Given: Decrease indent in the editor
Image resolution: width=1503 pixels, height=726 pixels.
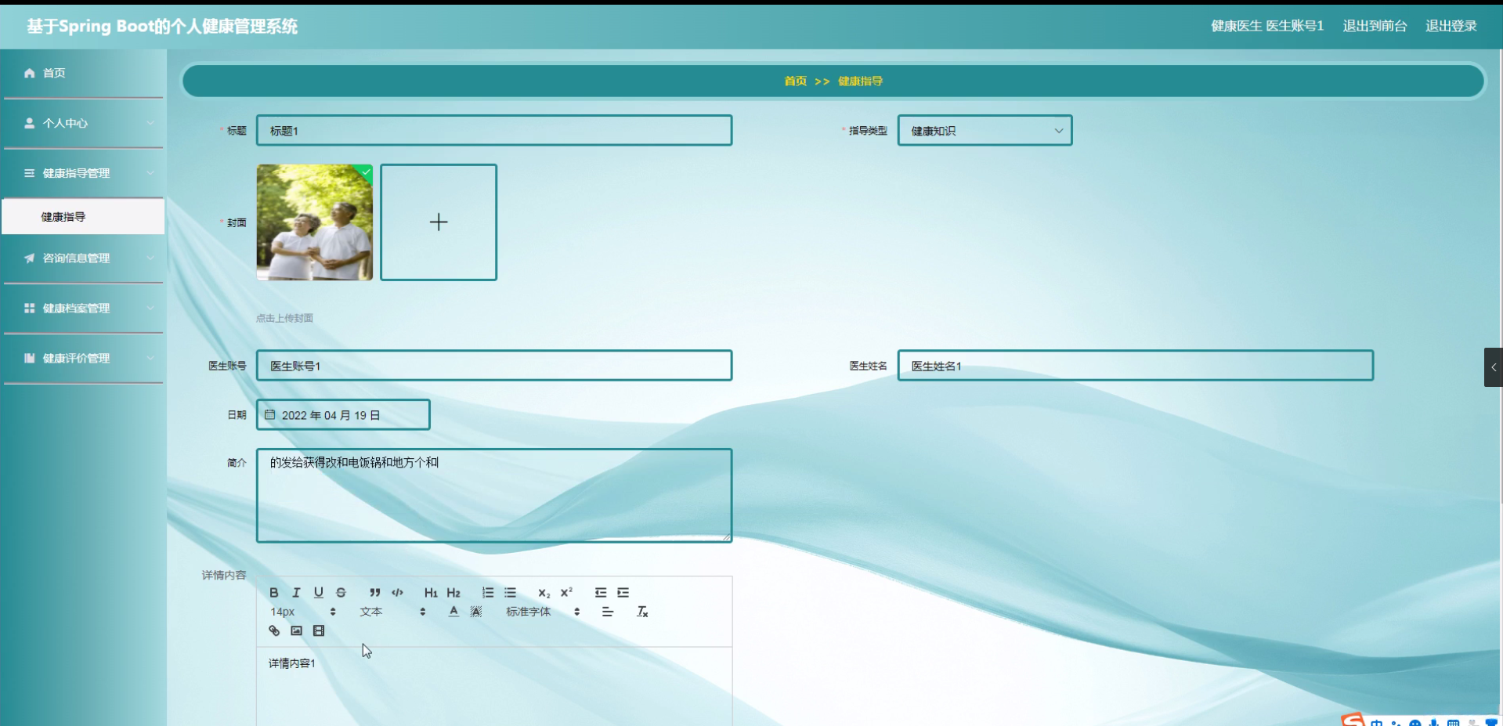Looking at the screenshot, I should [x=601, y=593].
